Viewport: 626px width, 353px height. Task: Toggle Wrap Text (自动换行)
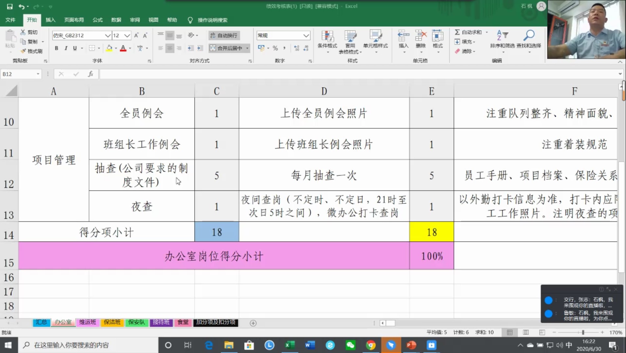click(224, 35)
